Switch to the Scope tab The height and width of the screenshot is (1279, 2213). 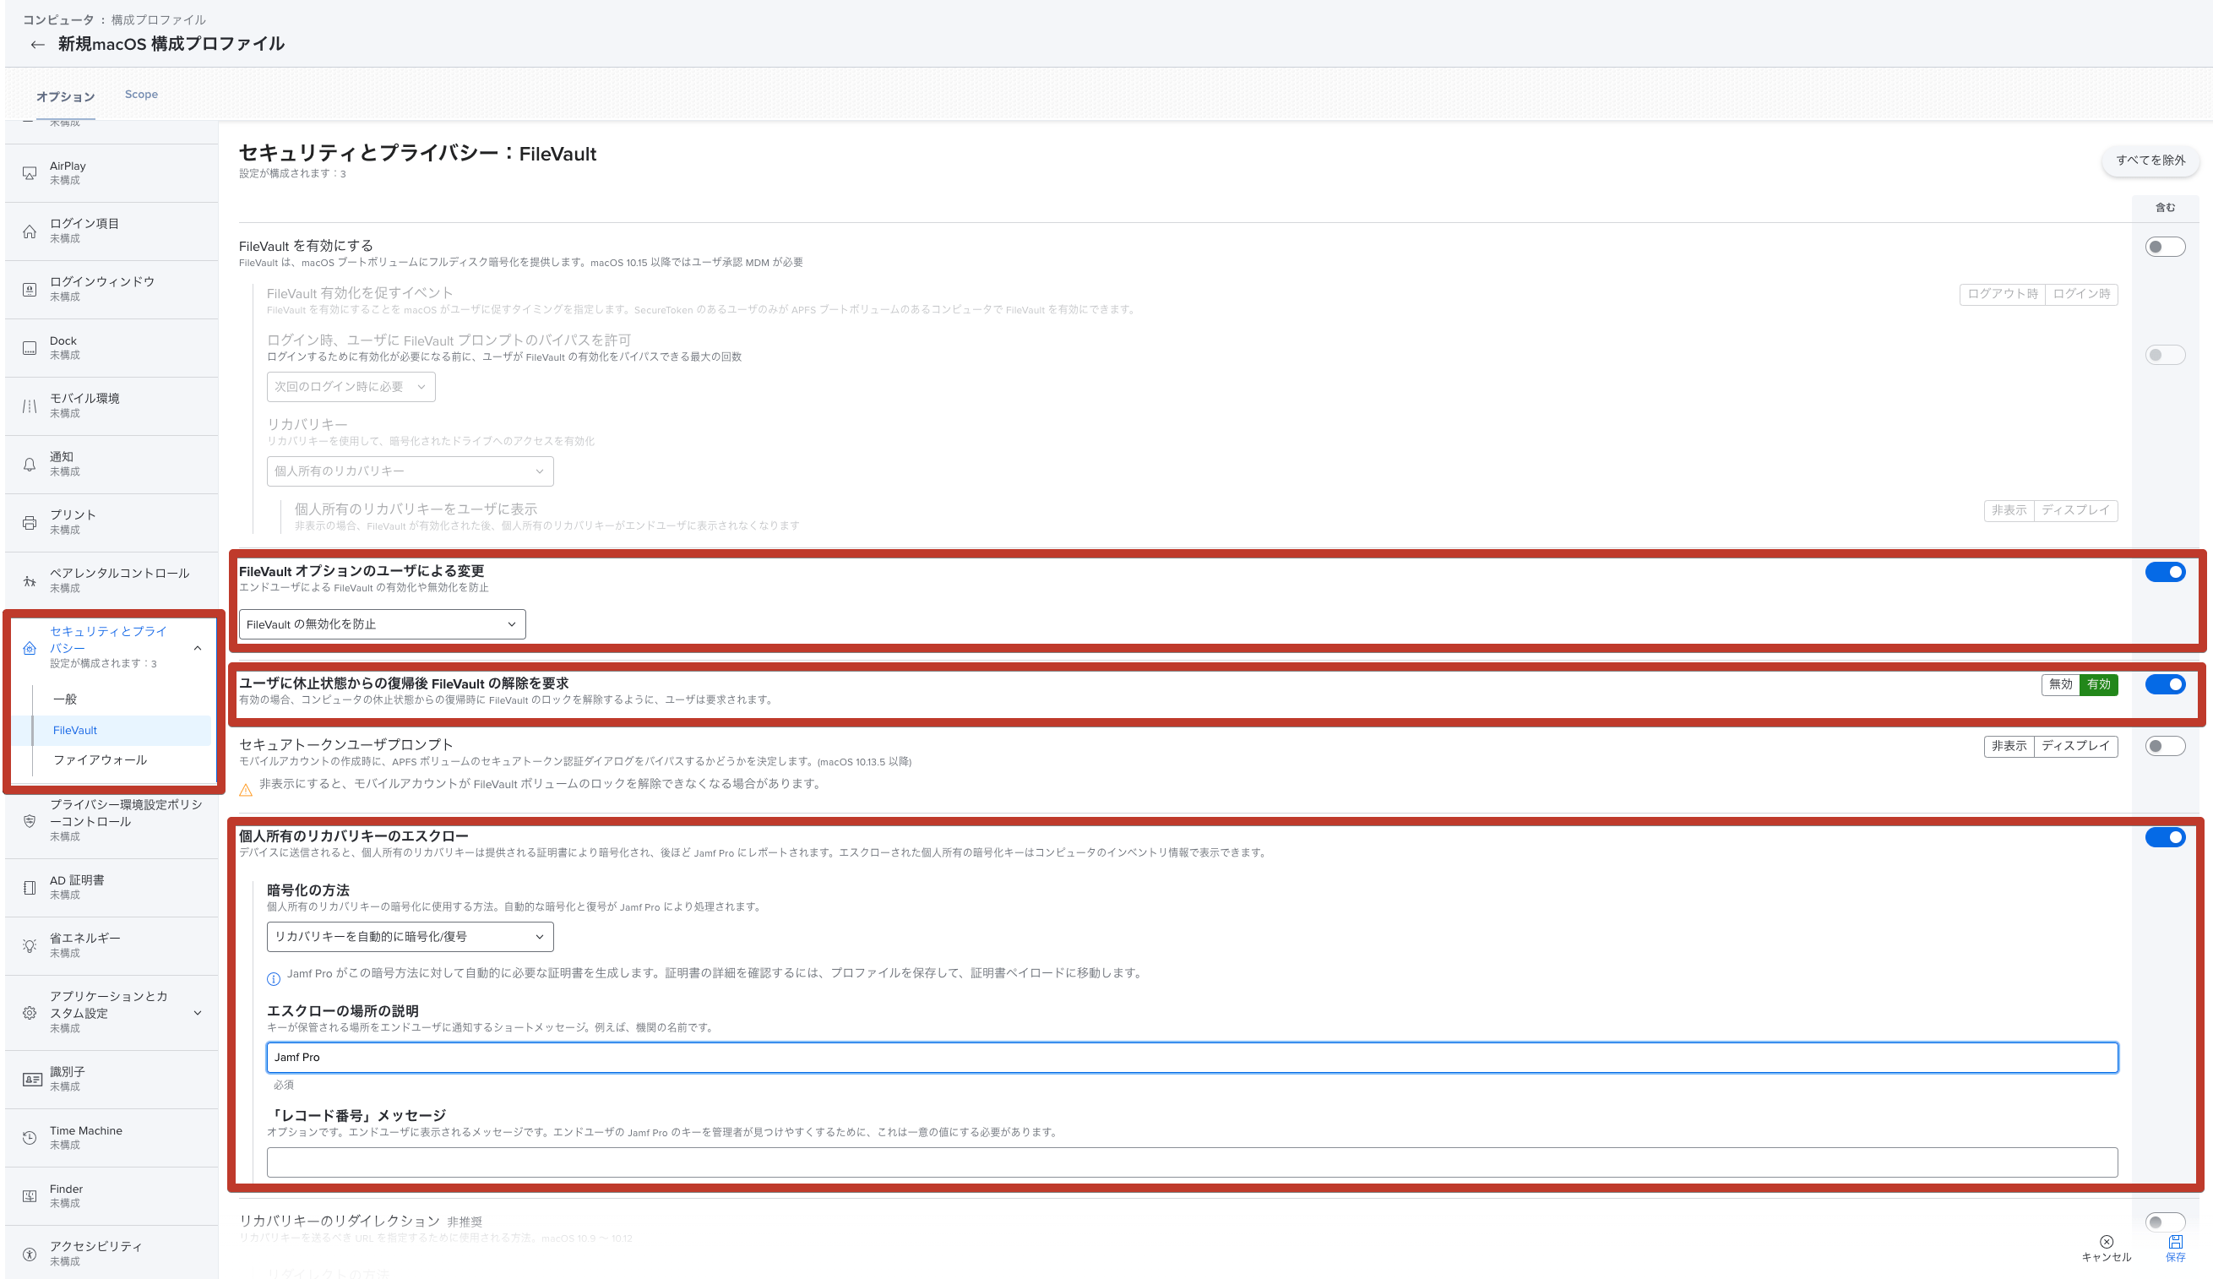click(141, 94)
